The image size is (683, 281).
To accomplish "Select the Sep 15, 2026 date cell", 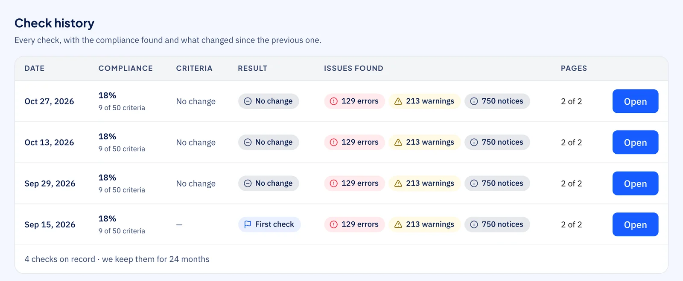I will tap(50, 224).
